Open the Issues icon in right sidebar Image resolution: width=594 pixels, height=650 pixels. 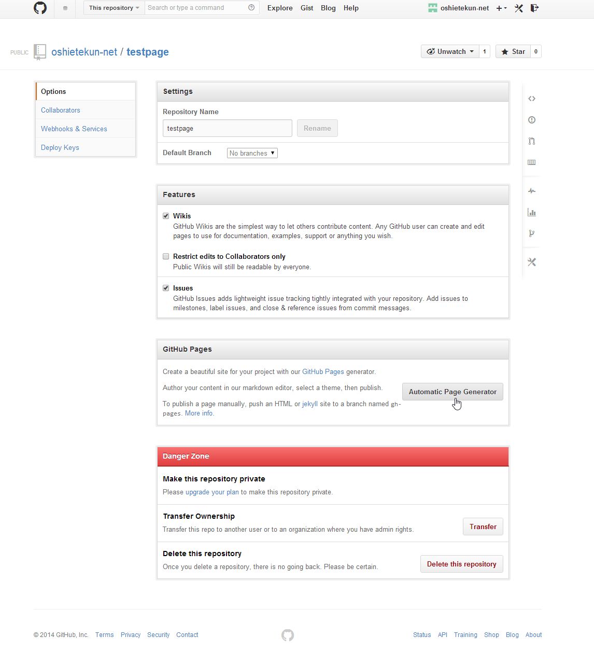click(x=532, y=120)
